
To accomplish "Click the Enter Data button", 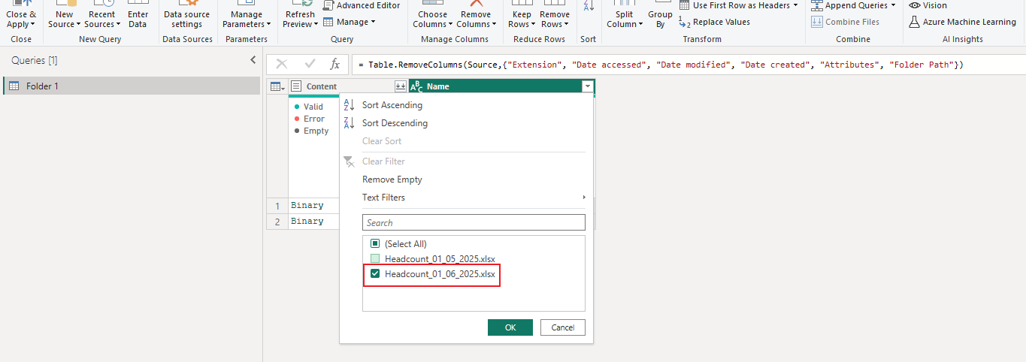I will click(x=138, y=14).
